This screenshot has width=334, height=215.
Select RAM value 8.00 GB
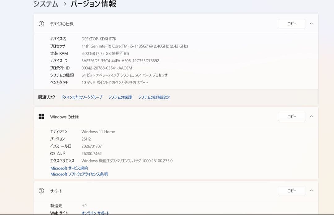(x=105, y=53)
